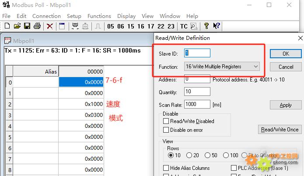Viewport: 304px width, 176px height.
Task: Open the Setup menu
Action: pos(74,16)
